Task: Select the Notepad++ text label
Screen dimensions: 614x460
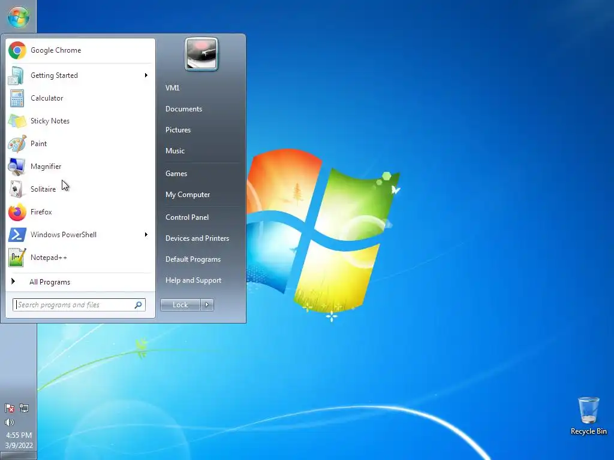Action: [49, 258]
